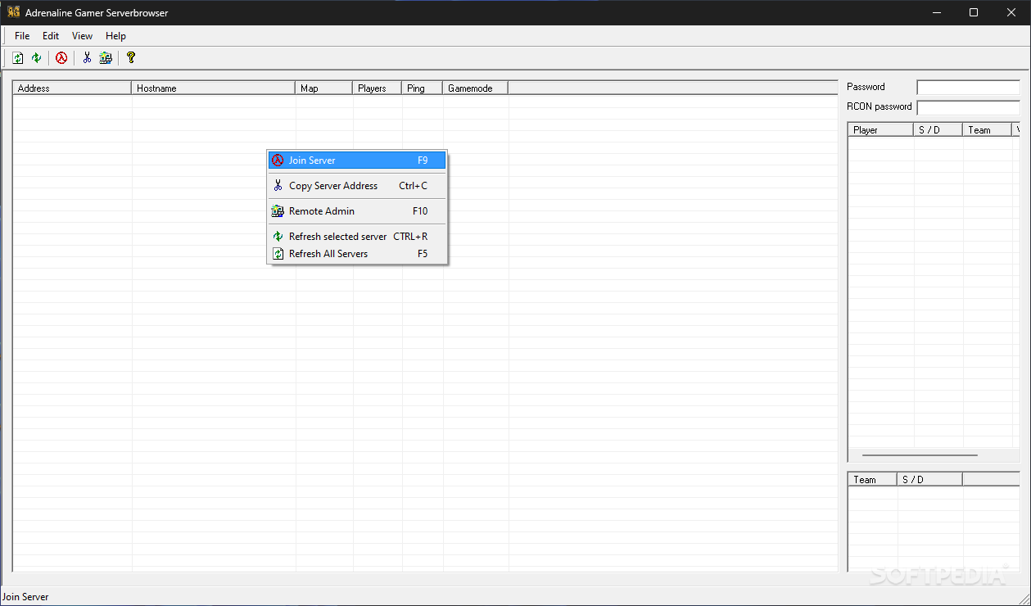This screenshot has width=1031, height=606.
Task: Choose Refresh selected server in context menu
Action: [x=357, y=237]
